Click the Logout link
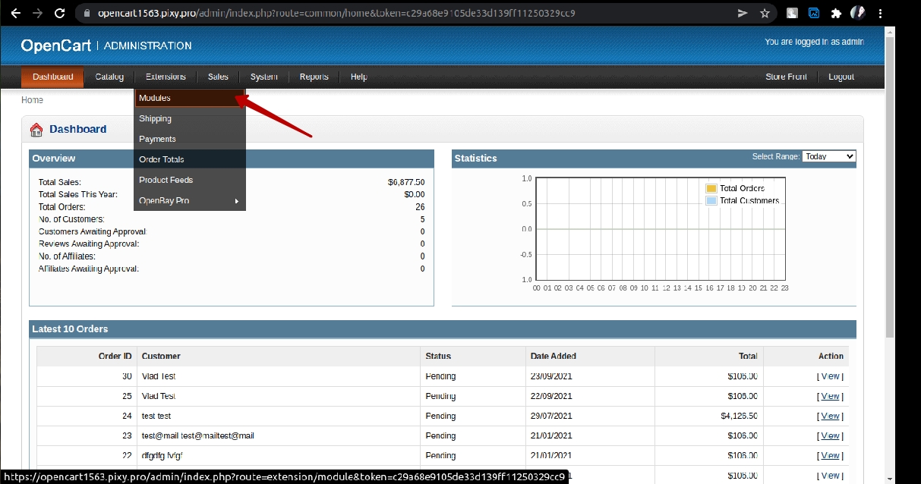The height and width of the screenshot is (484, 921). point(841,77)
